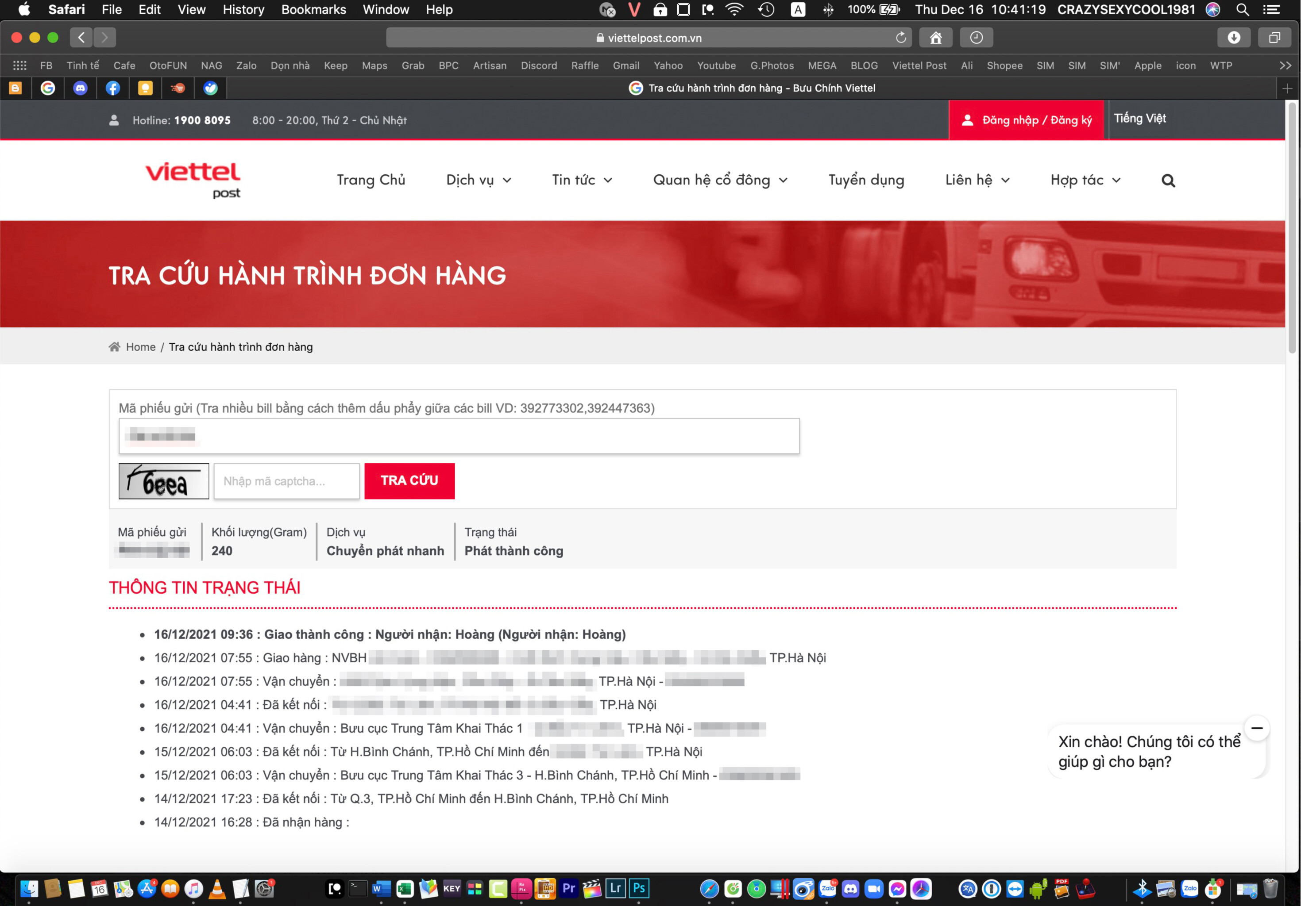Open the pinned Facebook tab

click(x=113, y=88)
